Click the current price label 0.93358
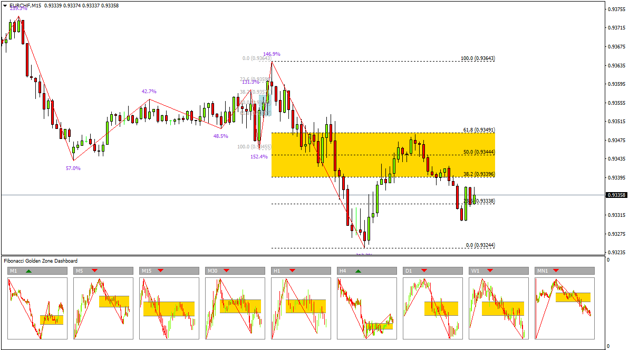The height and width of the screenshot is (350, 629). click(616, 195)
